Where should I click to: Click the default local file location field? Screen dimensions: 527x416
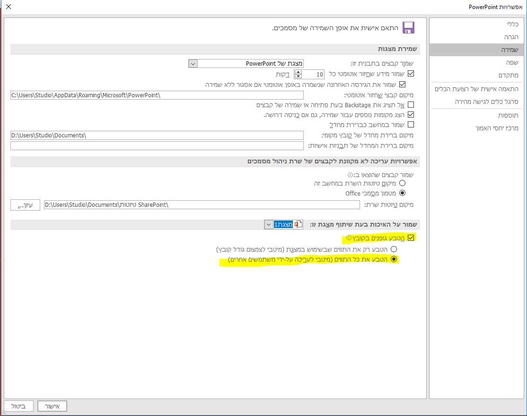click(x=157, y=135)
